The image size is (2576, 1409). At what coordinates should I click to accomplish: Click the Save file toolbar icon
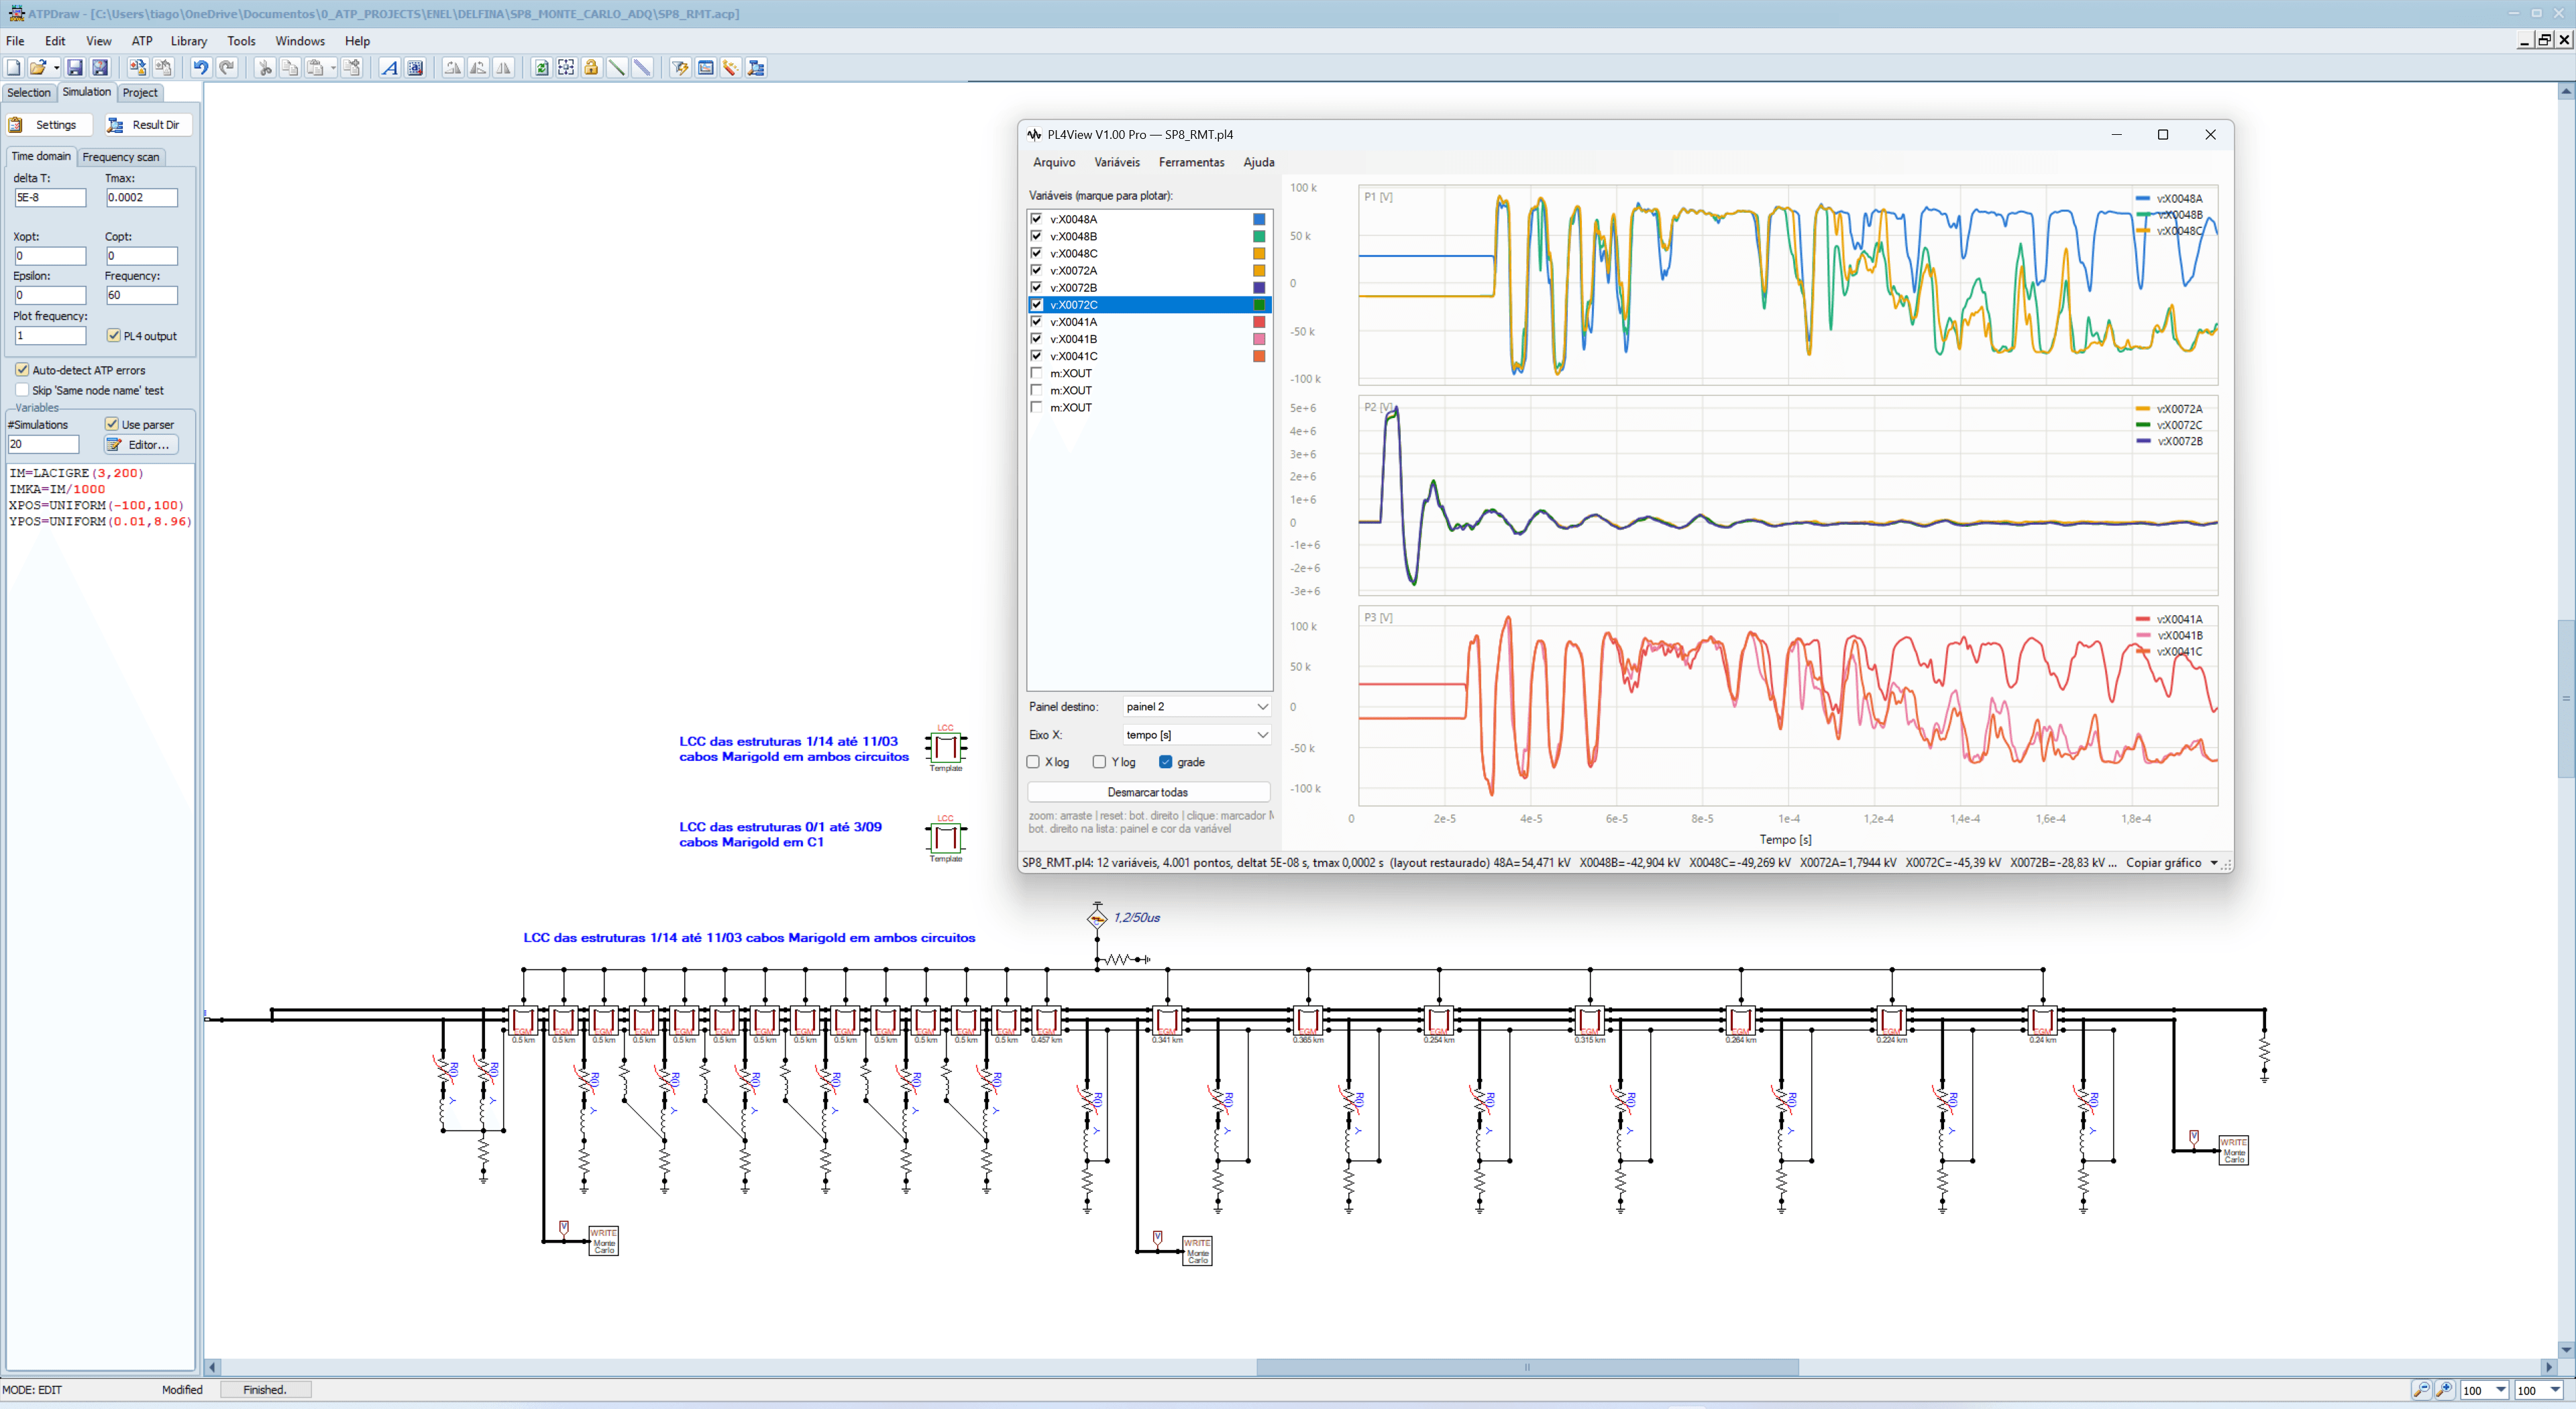coord(74,68)
